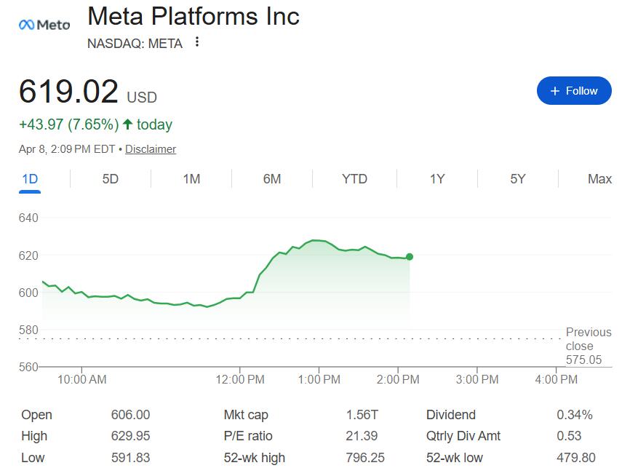The width and height of the screenshot is (622, 476).
Task: Click the Previous close label
Action: (x=589, y=339)
